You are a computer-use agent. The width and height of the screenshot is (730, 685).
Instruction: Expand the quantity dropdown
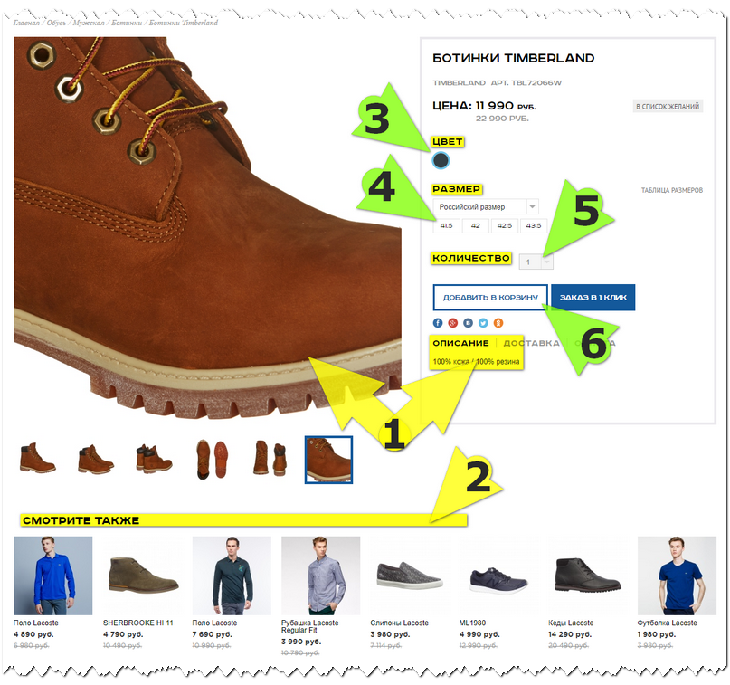pos(536,262)
